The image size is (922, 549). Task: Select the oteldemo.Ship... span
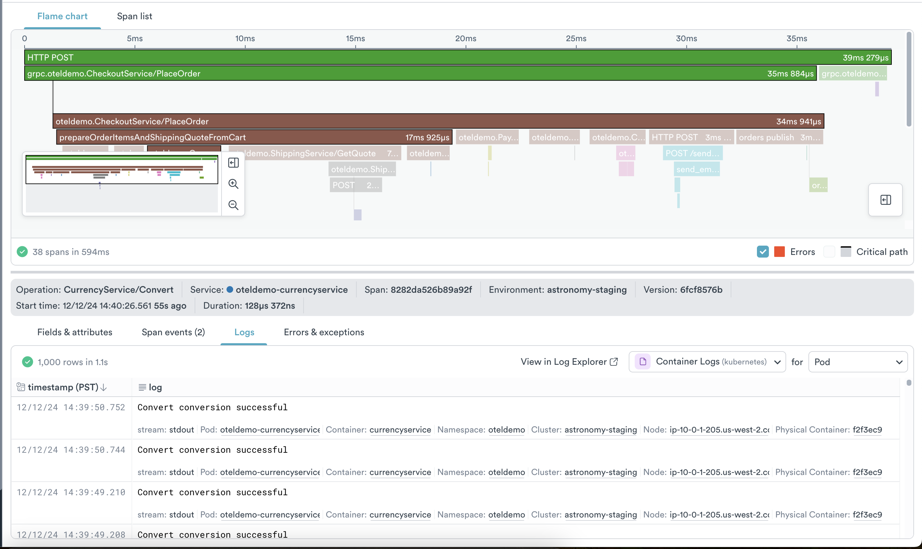[362, 169]
